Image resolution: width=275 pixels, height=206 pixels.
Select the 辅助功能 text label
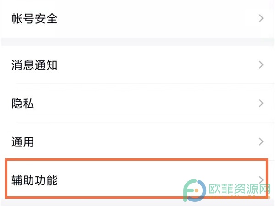coord(34,180)
